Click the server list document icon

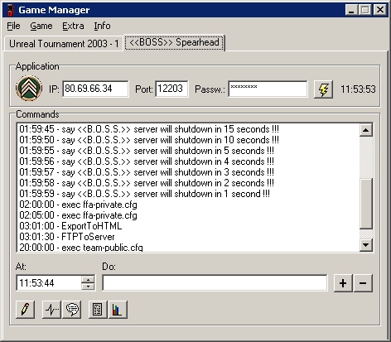pyautogui.click(x=98, y=310)
